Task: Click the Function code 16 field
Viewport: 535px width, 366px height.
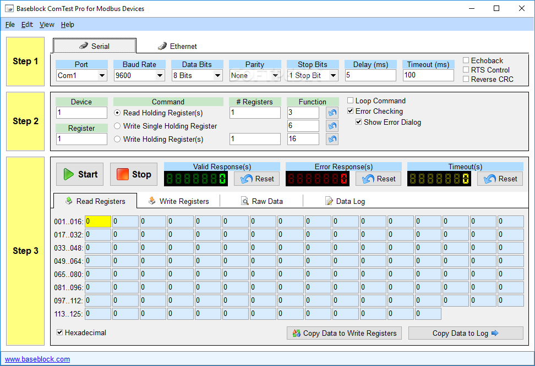Action: click(x=303, y=139)
